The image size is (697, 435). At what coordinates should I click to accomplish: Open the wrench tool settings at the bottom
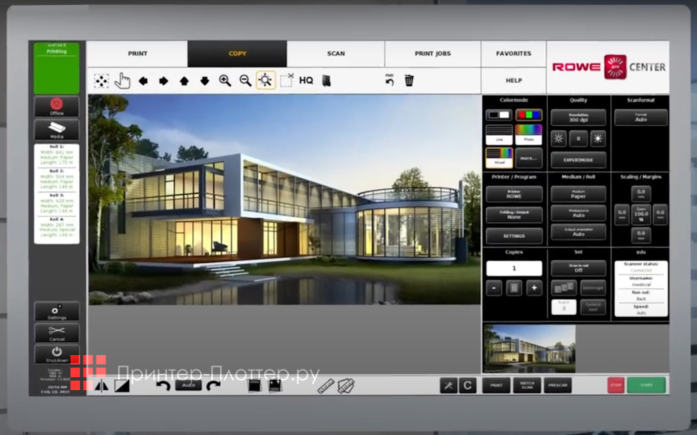point(449,385)
